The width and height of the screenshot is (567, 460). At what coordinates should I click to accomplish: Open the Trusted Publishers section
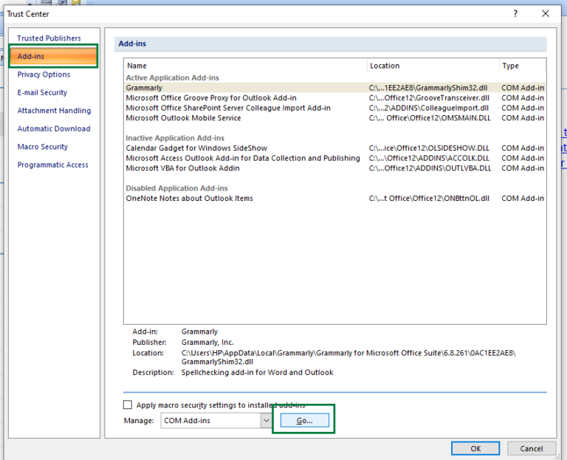pyautogui.click(x=49, y=38)
